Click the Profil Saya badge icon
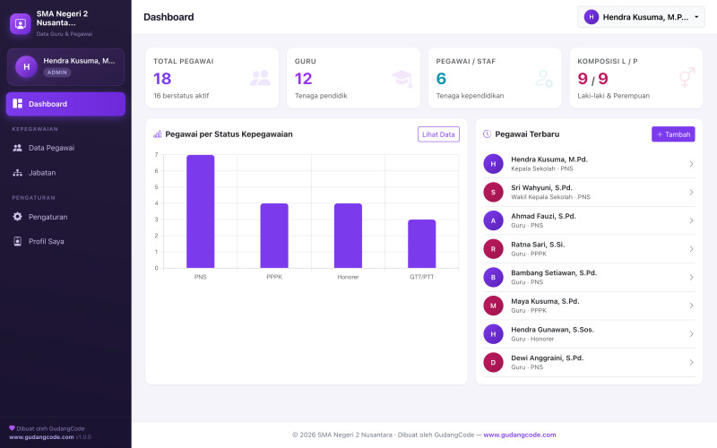The height and width of the screenshot is (448, 717). [17, 241]
